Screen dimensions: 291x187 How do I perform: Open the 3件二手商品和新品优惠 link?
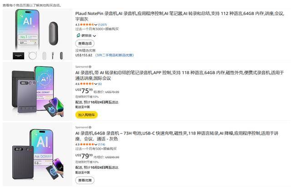(115, 55)
